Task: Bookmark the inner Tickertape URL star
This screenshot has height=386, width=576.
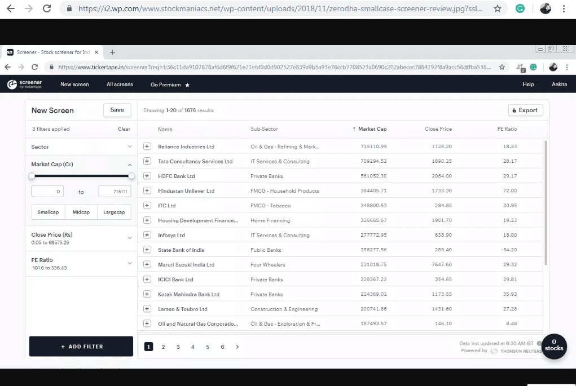Action: (502, 67)
